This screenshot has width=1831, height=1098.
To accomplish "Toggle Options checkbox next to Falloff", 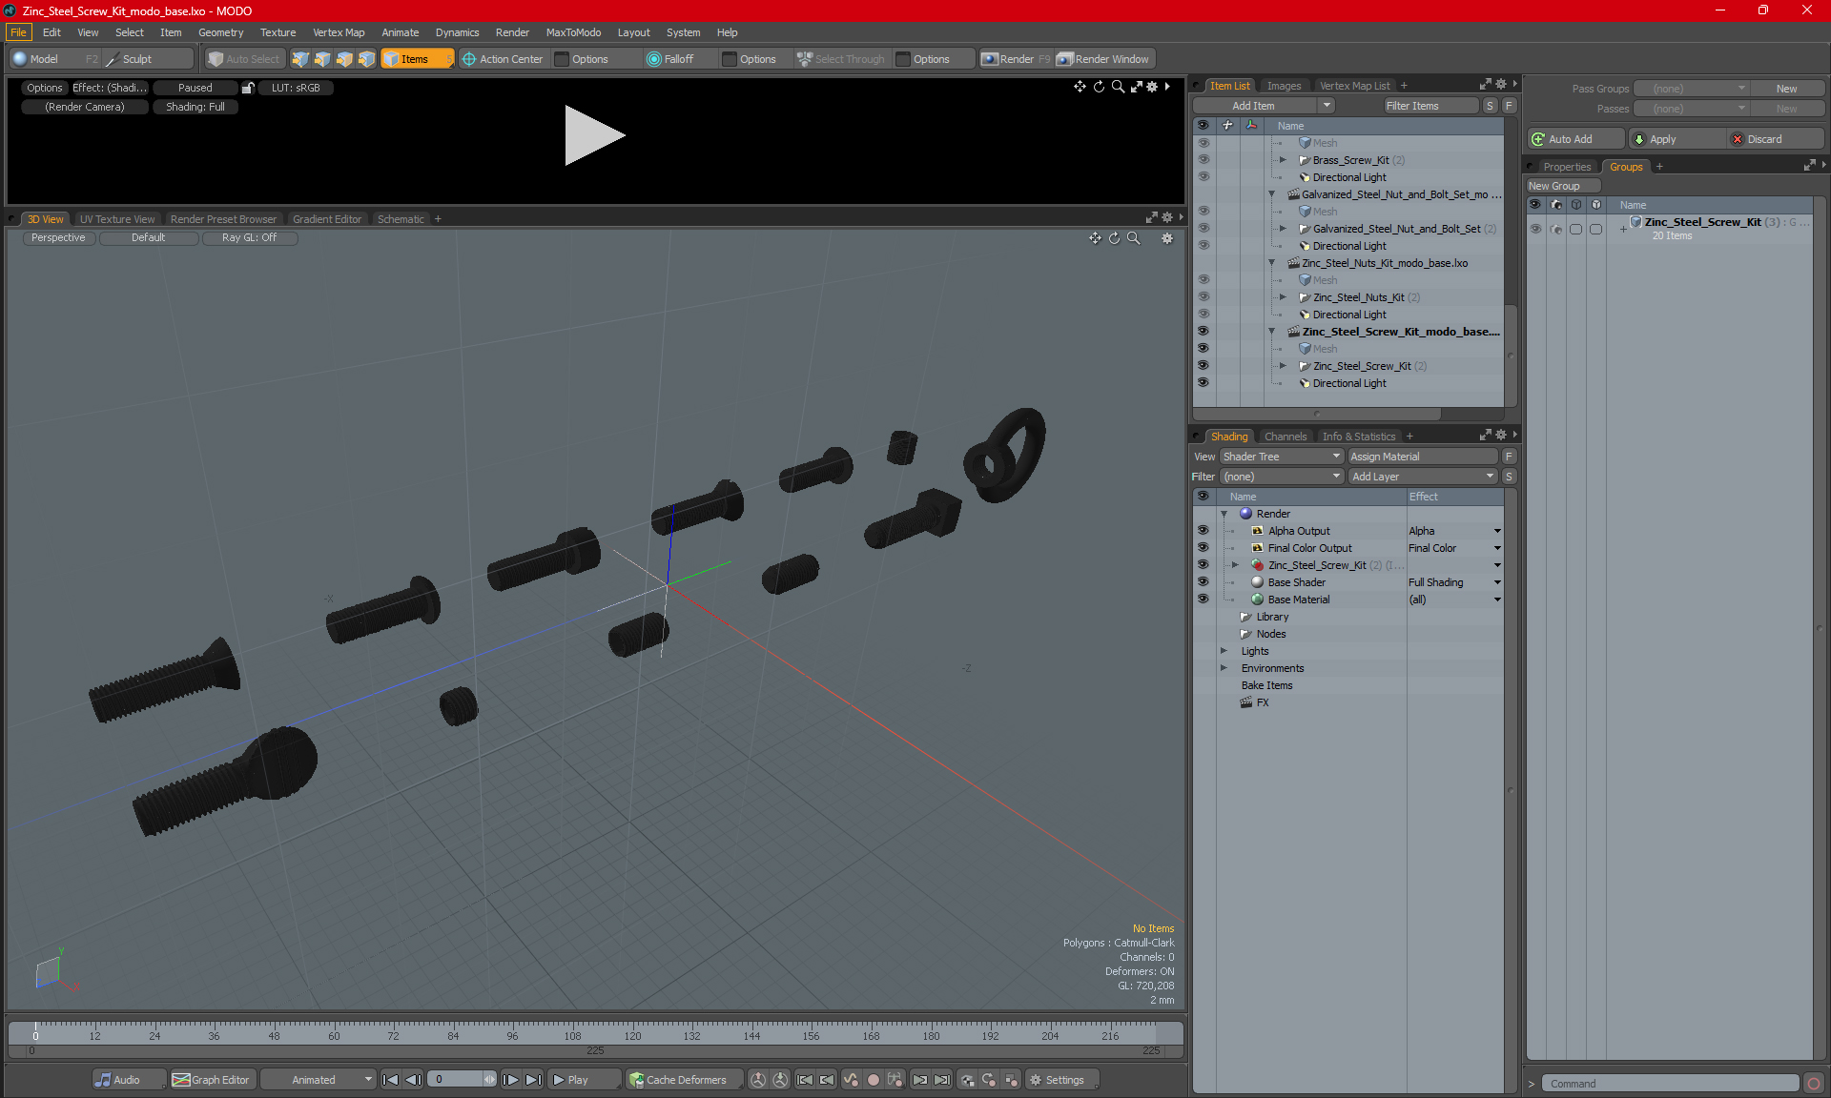I will pyautogui.click(x=730, y=59).
